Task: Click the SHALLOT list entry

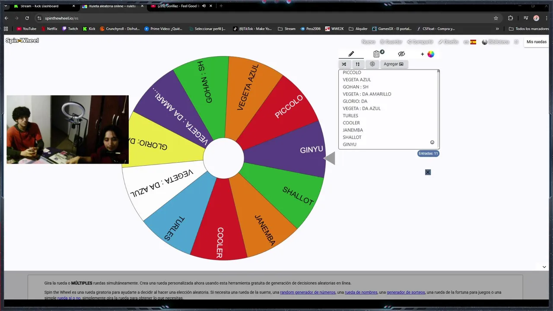Action: pyautogui.click(x=352, y=137)
